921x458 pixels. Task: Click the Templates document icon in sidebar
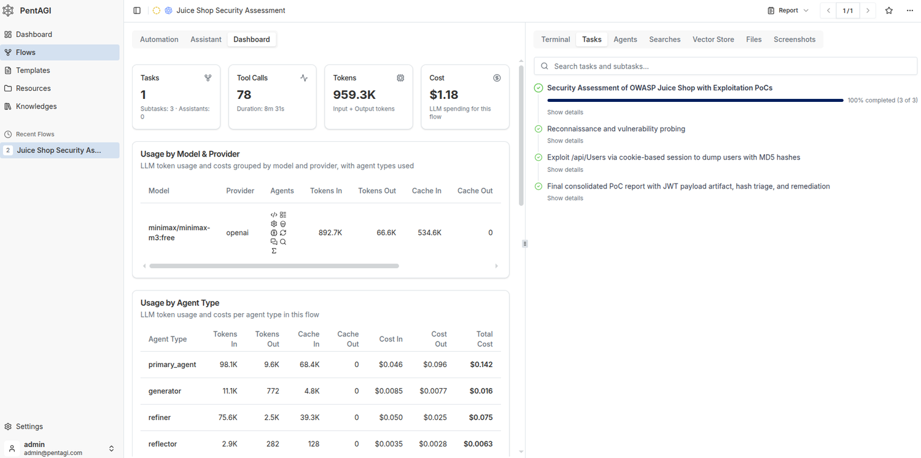point(8,71)
